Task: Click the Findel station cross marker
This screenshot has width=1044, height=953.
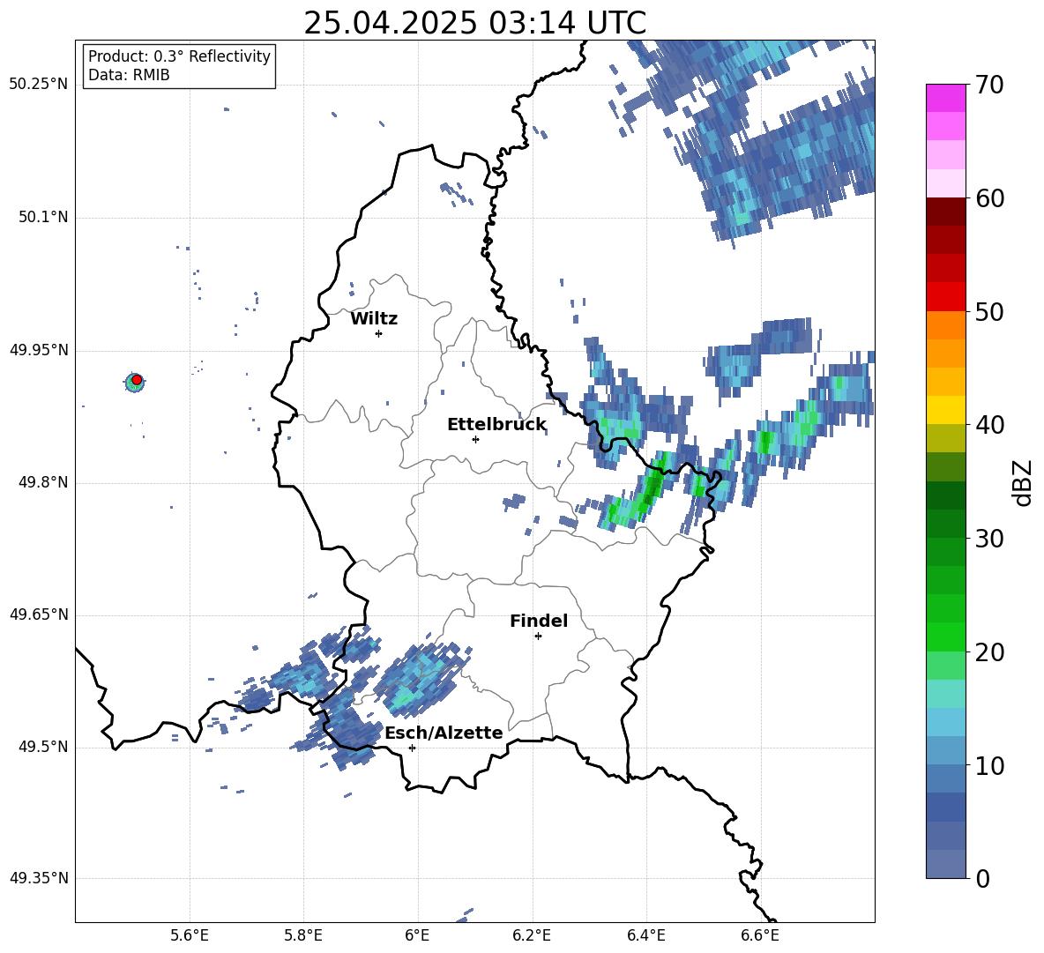Action: (x=538, y=637)
